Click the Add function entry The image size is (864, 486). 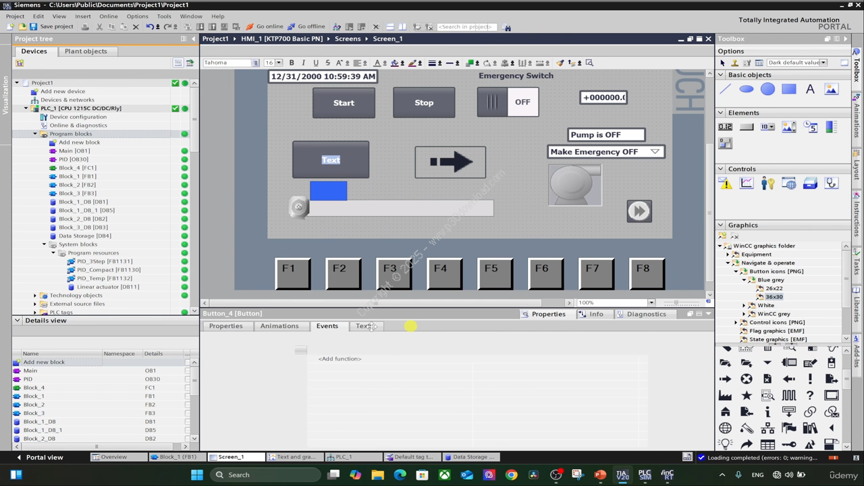tap(340, 359)
